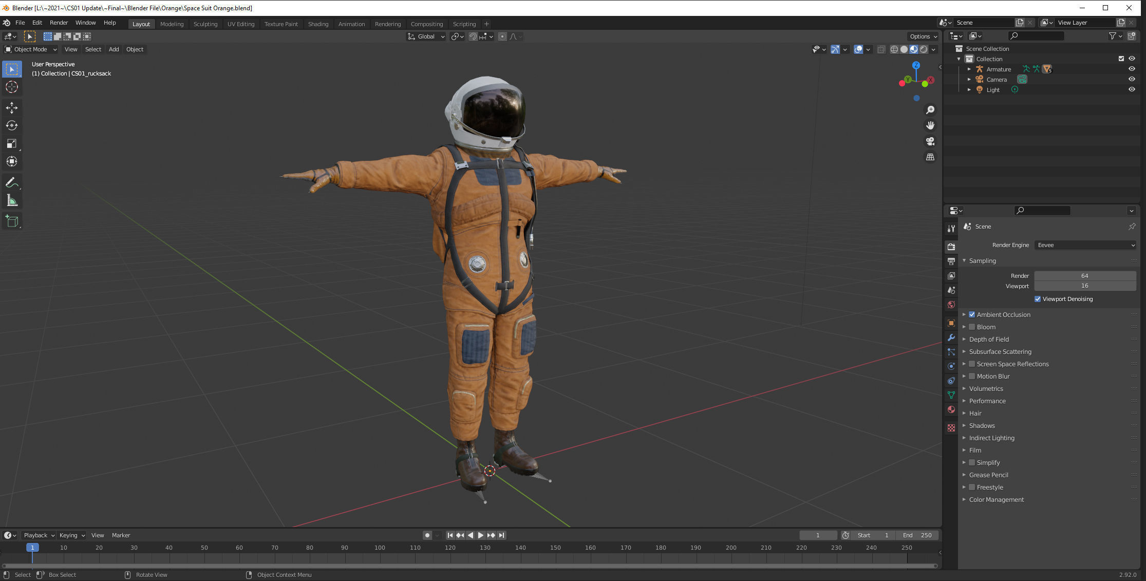
Task: Open Modifier properties wrench icon
Action: click(x=951, y=338)
